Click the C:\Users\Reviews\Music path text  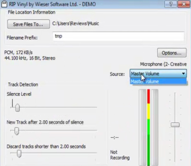click(75, 24)
